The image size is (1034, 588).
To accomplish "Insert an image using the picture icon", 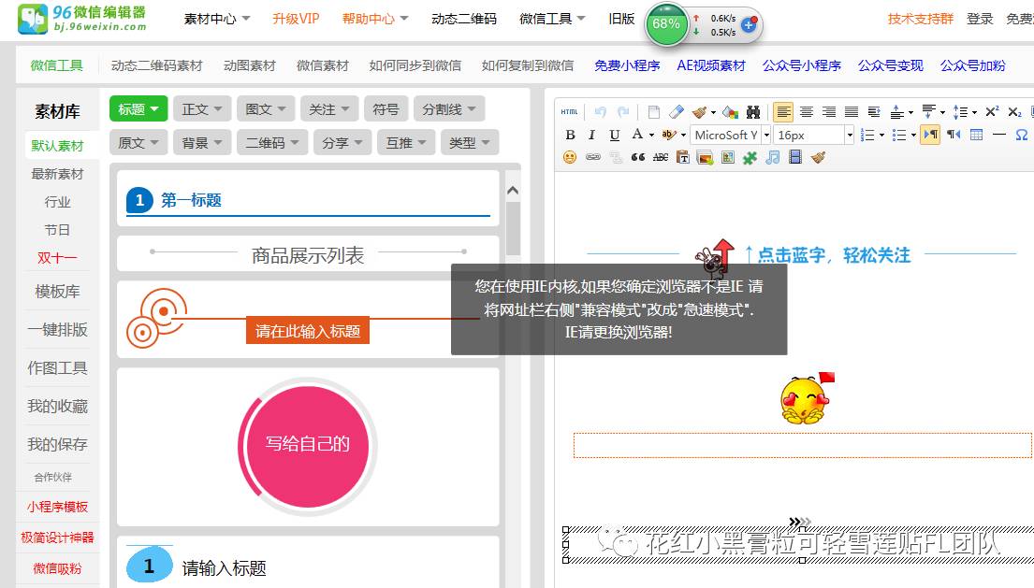I will click(x=704, y=157).
